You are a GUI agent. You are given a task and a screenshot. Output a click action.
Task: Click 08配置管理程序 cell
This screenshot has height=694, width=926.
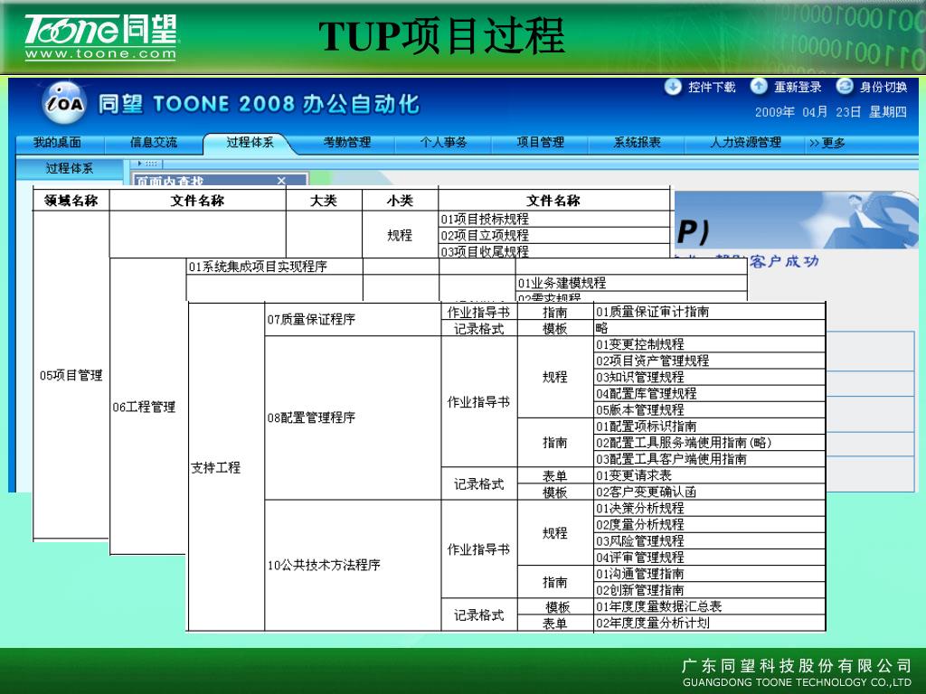tap(353, 417)
